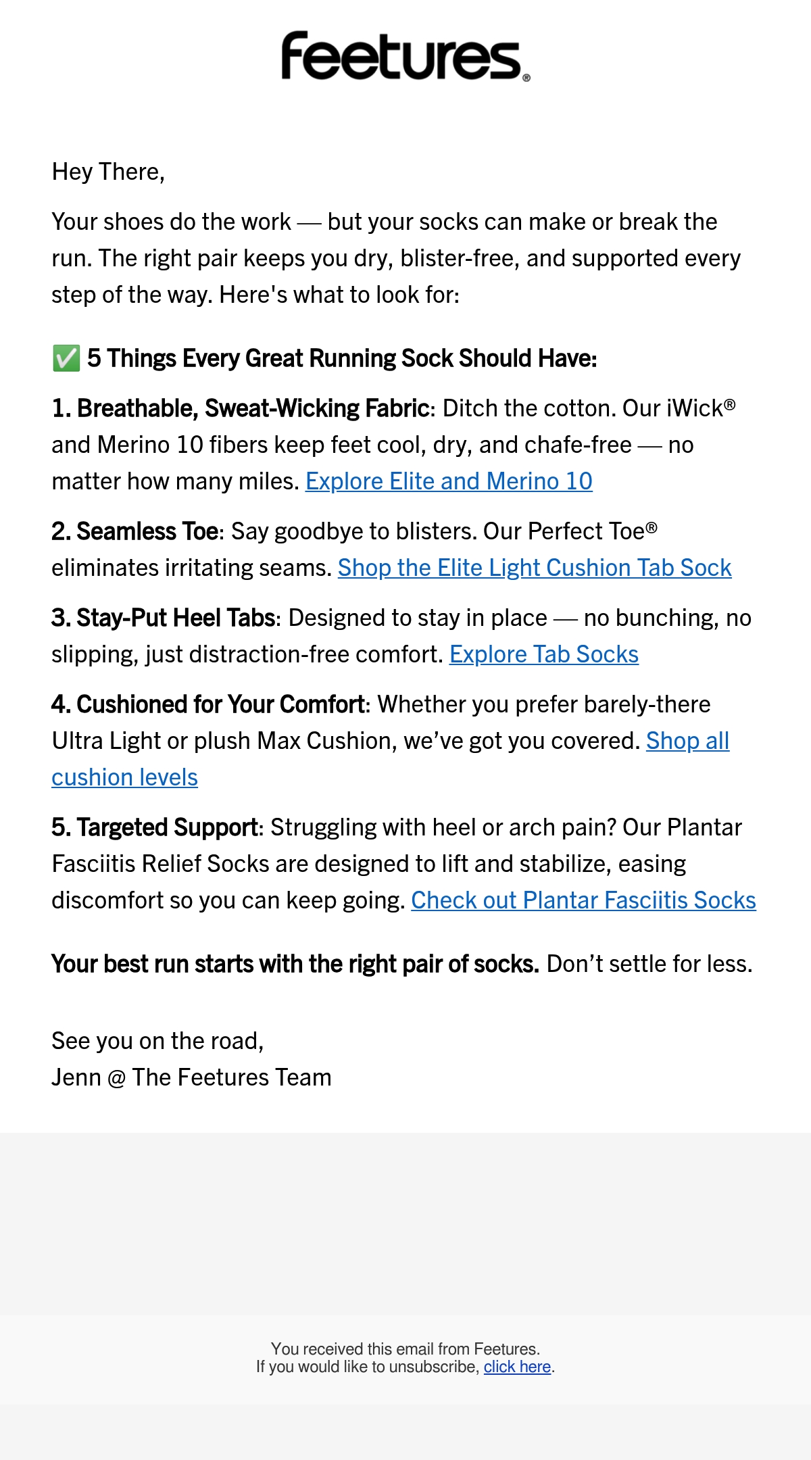Click 'Your best run starts' bold sentence
This screenshot has height=1460, width=811.
point(295,964)
